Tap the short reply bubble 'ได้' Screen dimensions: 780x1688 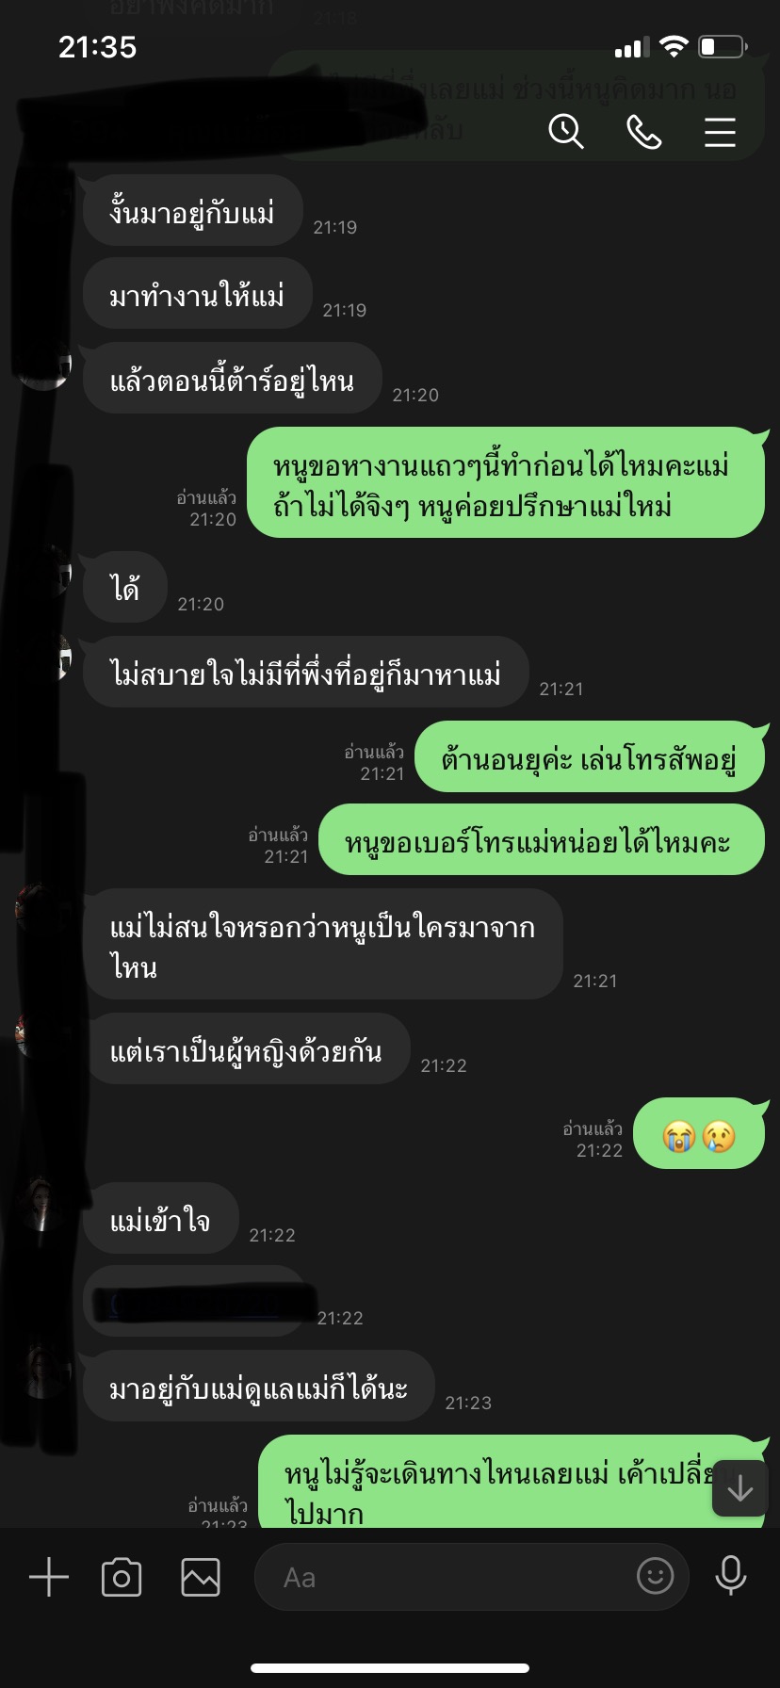(124, 588)
